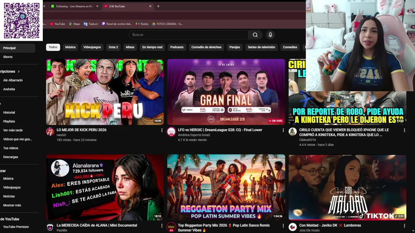Image resolution: width=415 pixels, height=233 pixels.
Task: Select the Podcasts filter chip
Action: pyautogui.click(x=177, y=47)
